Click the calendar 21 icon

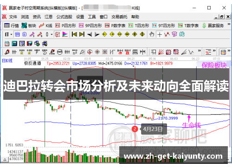point(7,44)
